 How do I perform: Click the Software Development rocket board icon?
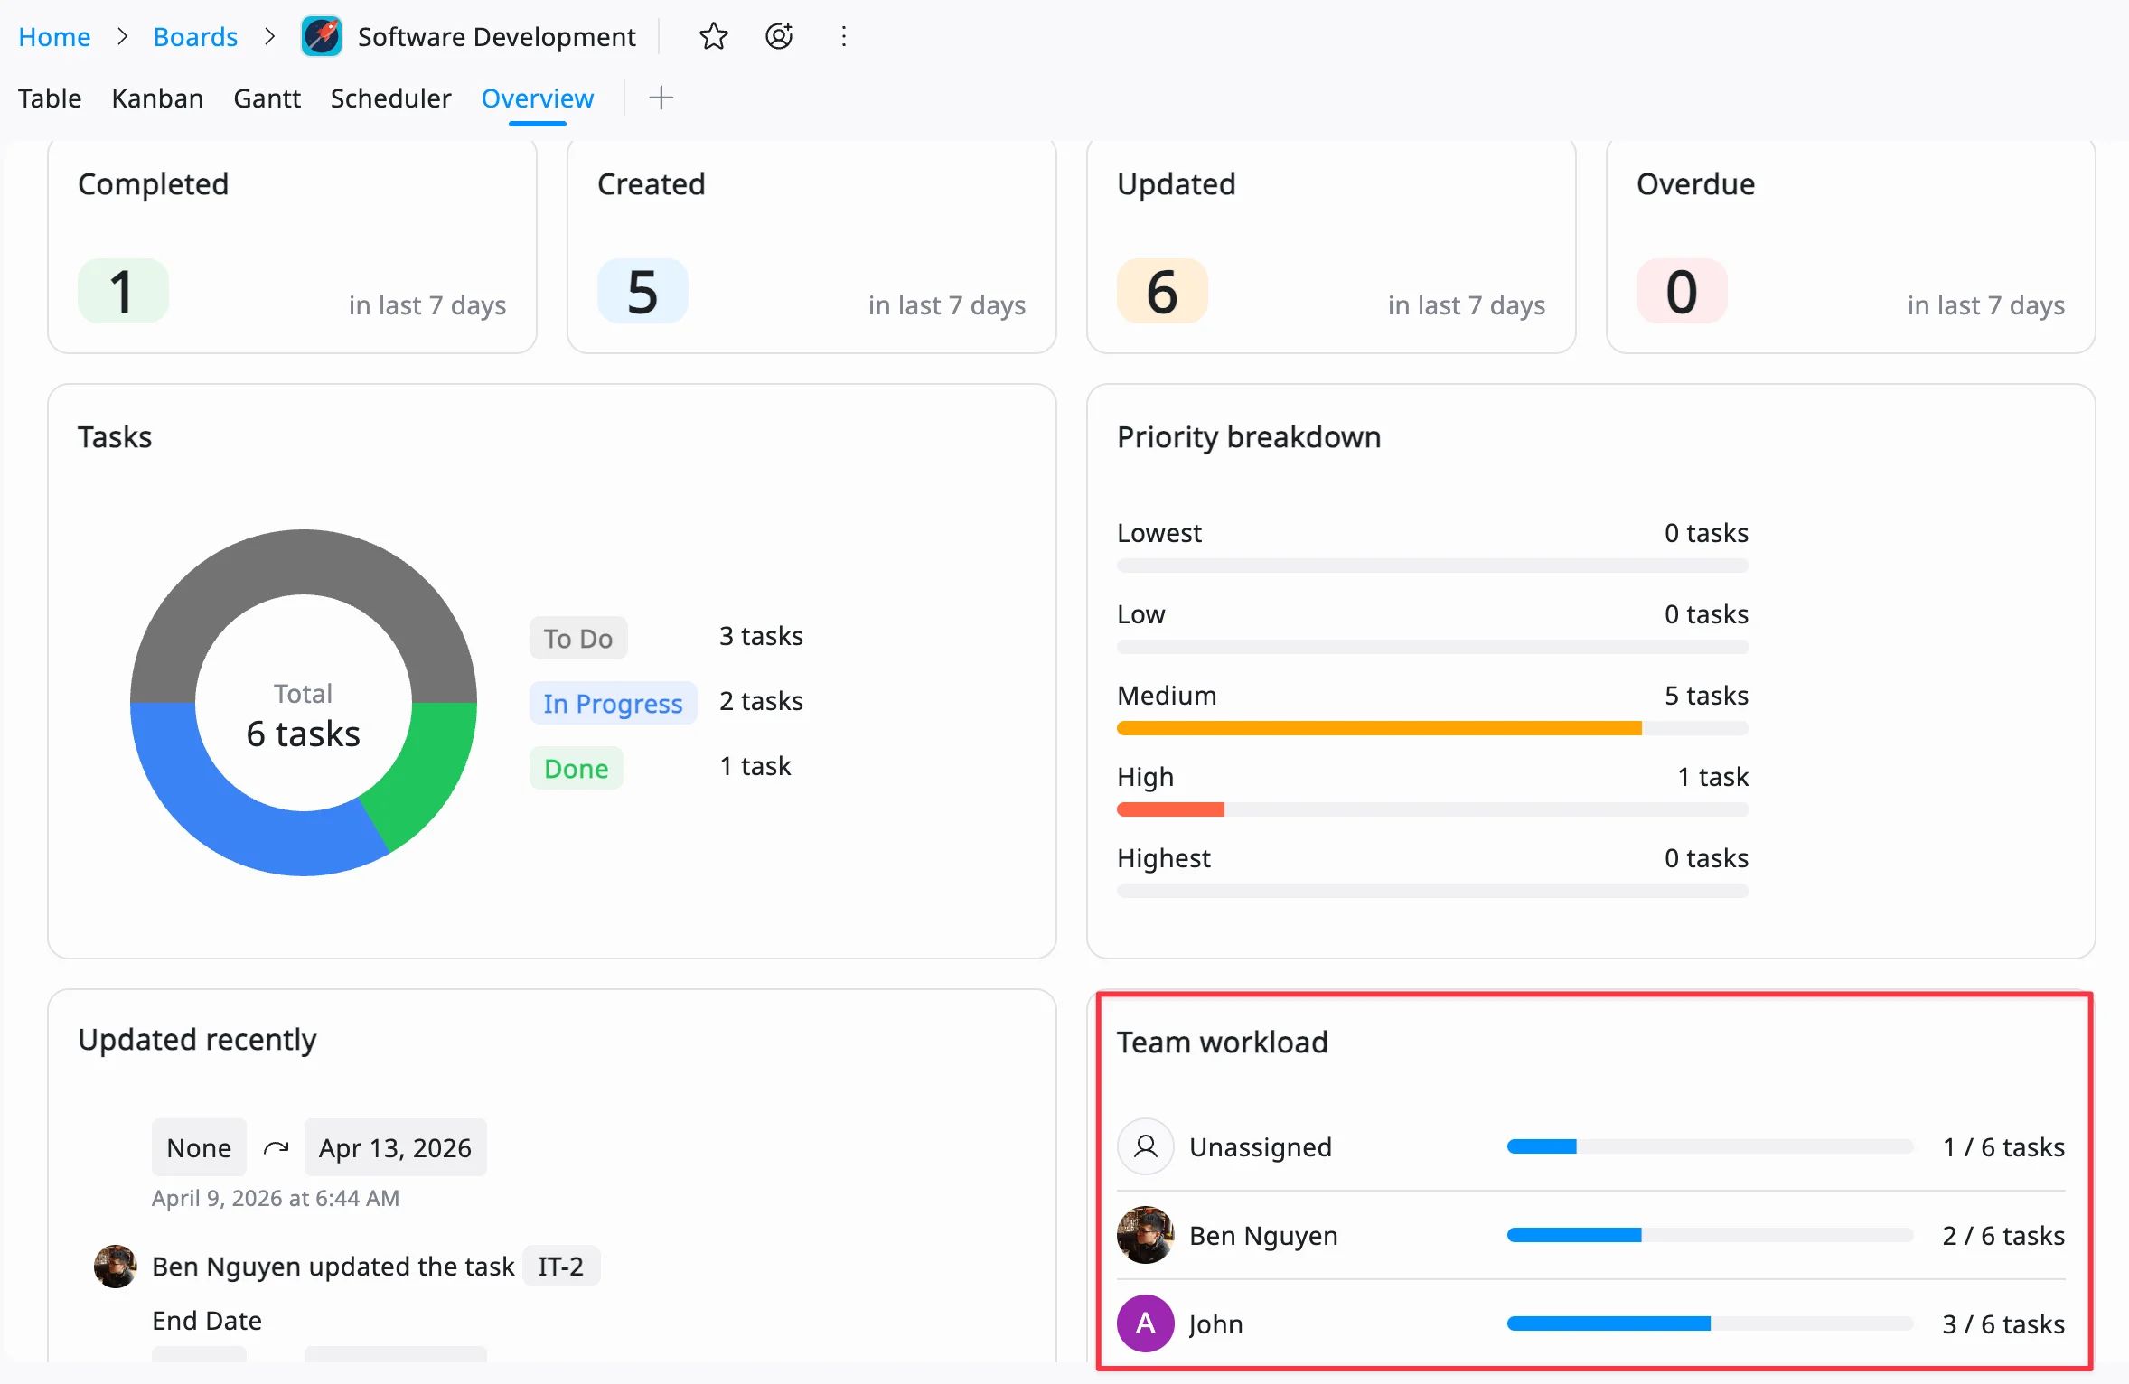[x=322, y=37]
